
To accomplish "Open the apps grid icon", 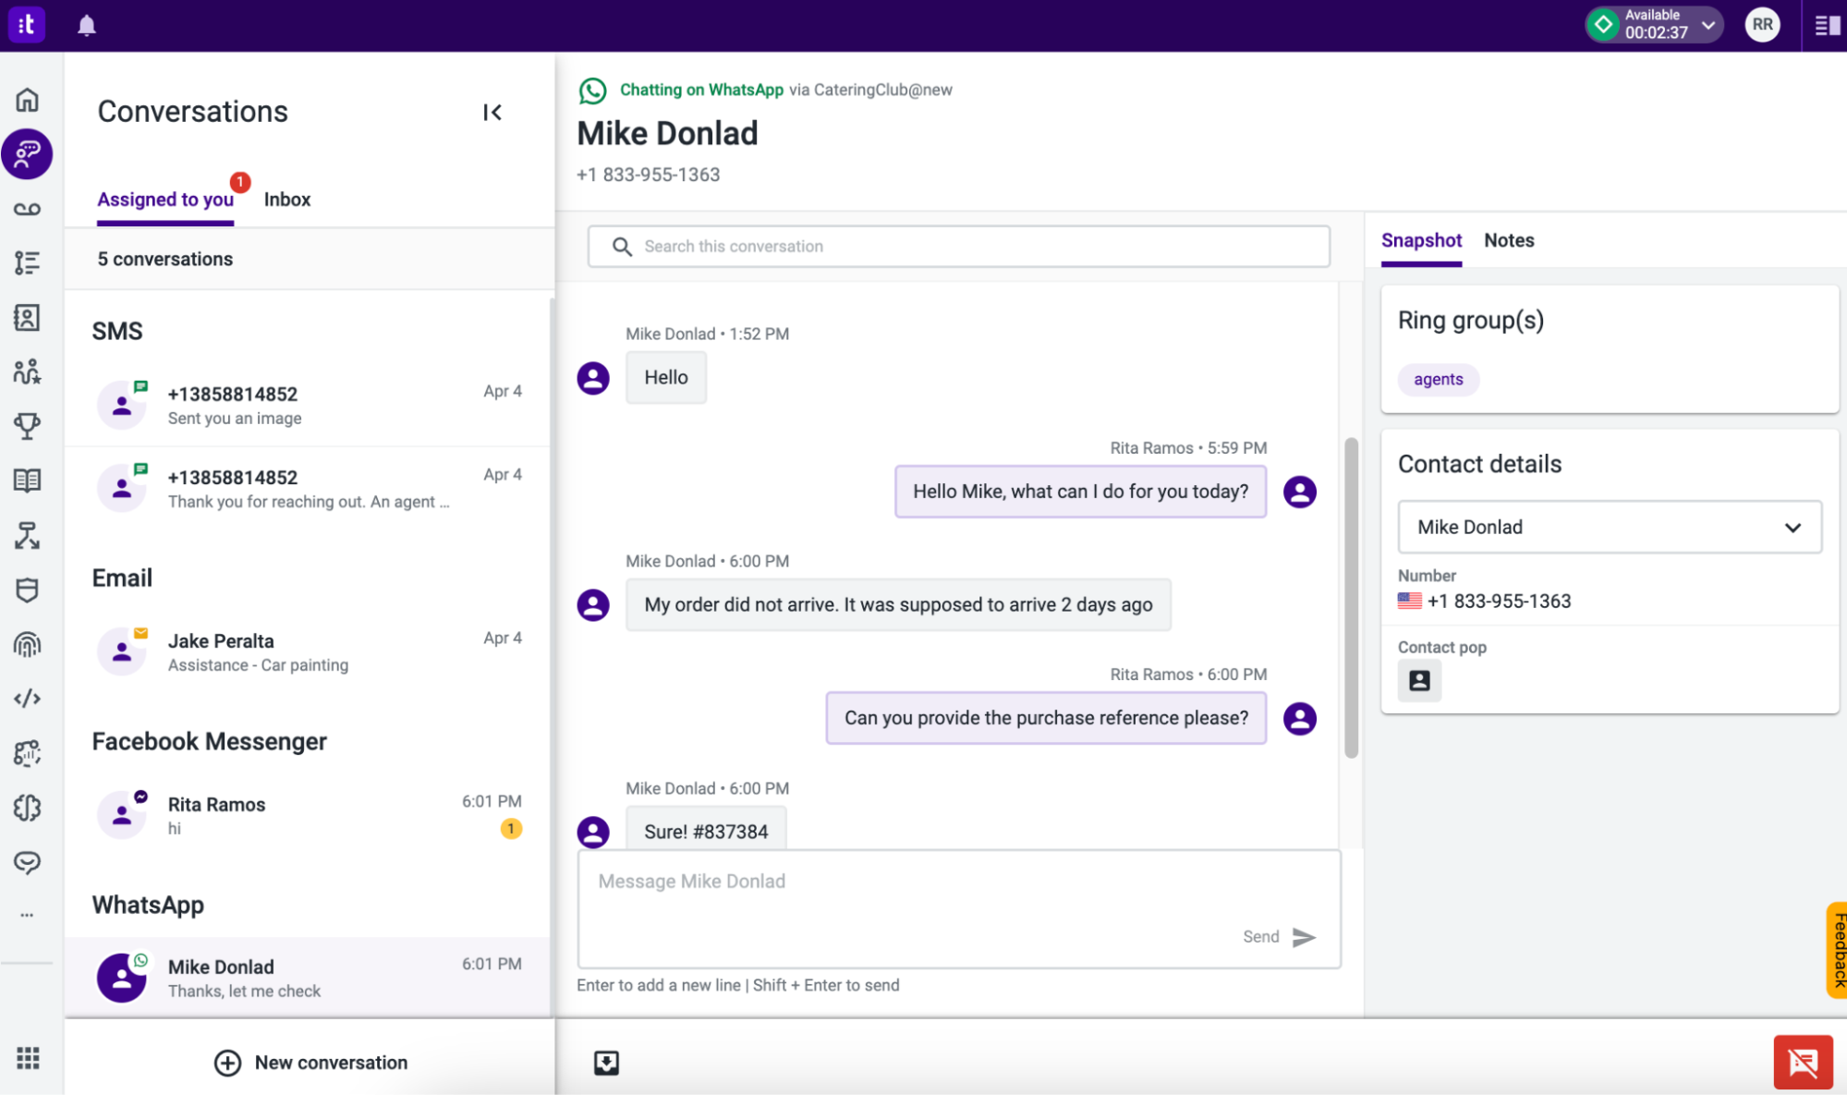I will 28,1058.
